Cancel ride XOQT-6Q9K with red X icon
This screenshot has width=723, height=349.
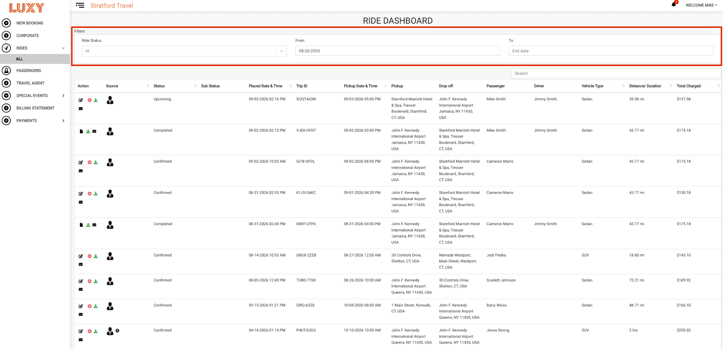coord(90,100)
